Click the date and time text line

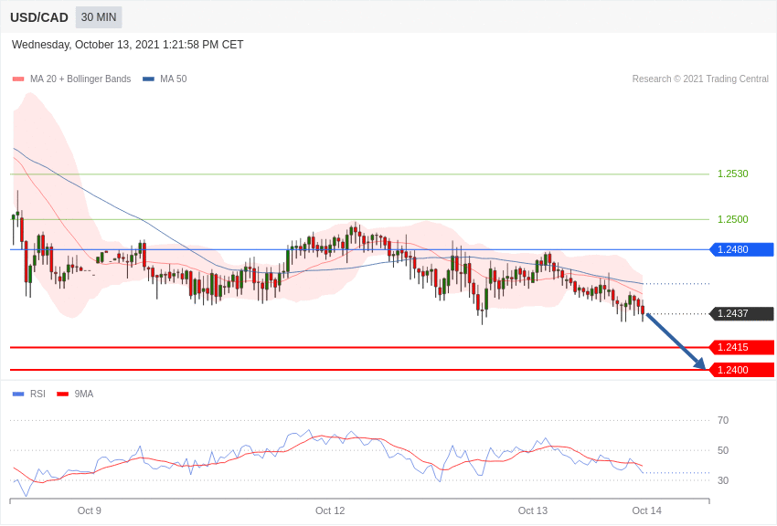point(127,45)
